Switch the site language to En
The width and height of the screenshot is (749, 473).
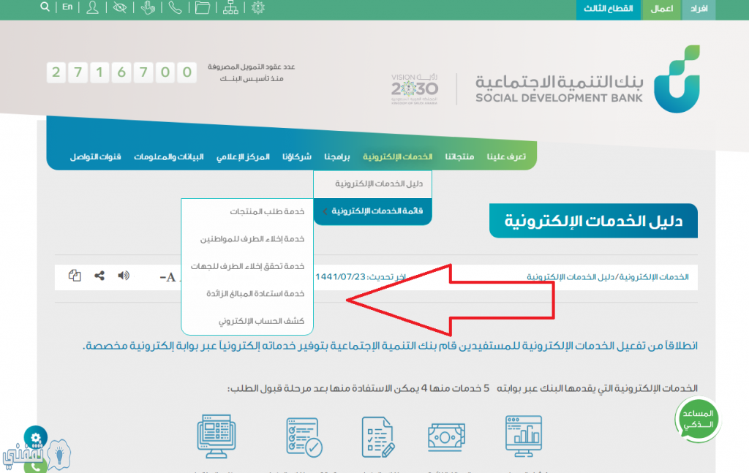tap(67, 7)
